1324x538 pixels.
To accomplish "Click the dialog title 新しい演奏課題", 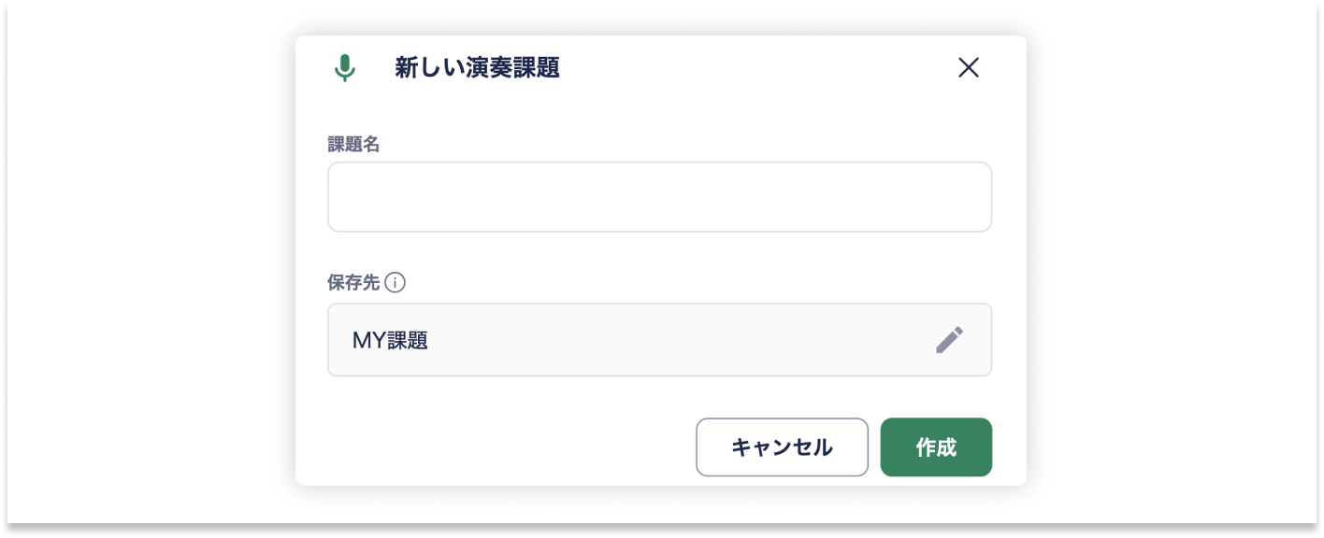I will tap(476, 67).
